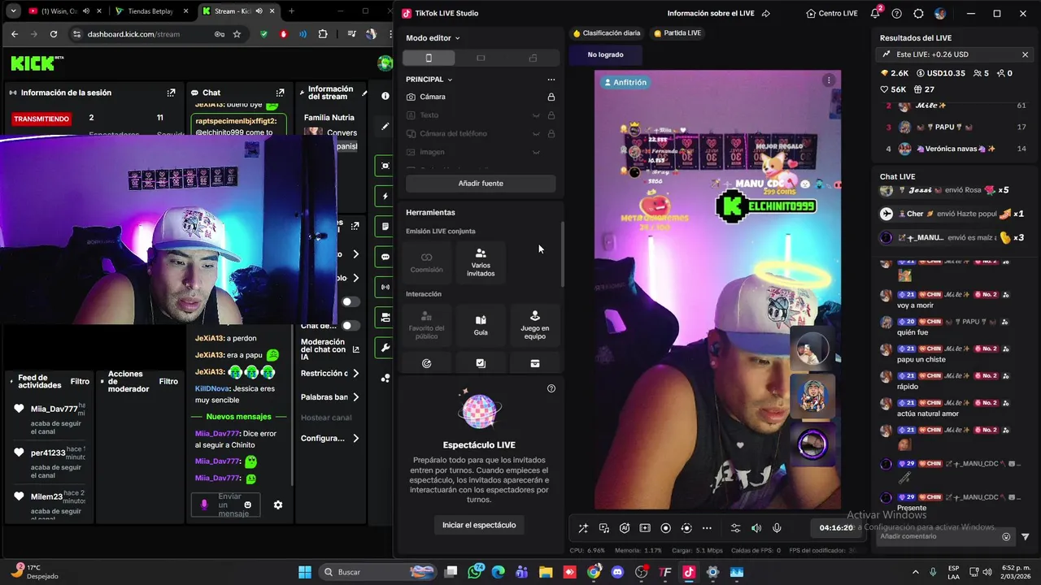The image size is (1041, 585).
Task: Switch to Tiendas Betplay browser tab
Action: pos(151,11)
